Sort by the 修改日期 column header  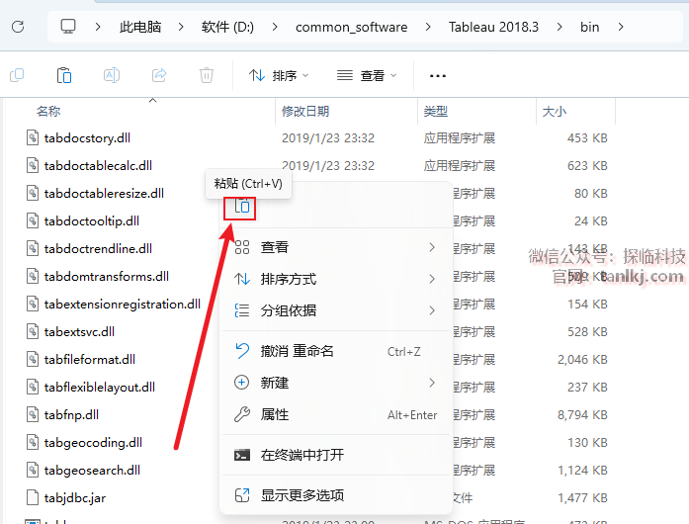pyautogui.click(x=305, y=111)
